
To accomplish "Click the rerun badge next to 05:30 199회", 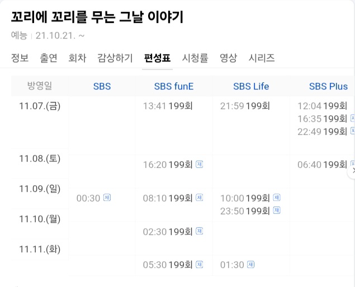I will point(199,265).
